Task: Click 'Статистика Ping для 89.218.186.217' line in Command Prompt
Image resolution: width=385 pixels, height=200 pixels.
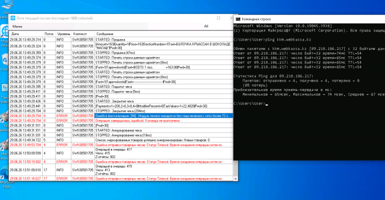Action: 274,76
